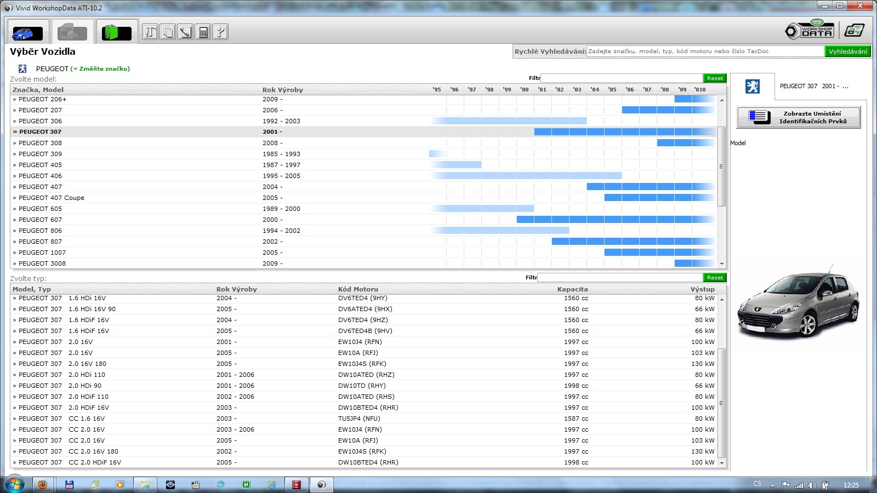Select PEUGEOT 207 in model list

(365, 110)
